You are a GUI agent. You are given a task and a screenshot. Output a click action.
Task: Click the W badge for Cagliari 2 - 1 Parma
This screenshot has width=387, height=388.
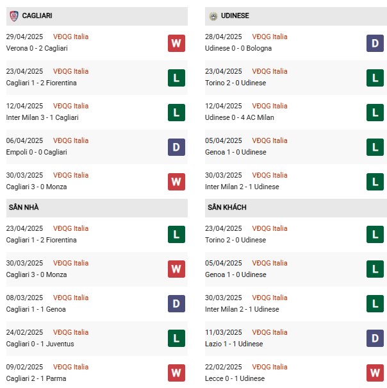[176, 373]
